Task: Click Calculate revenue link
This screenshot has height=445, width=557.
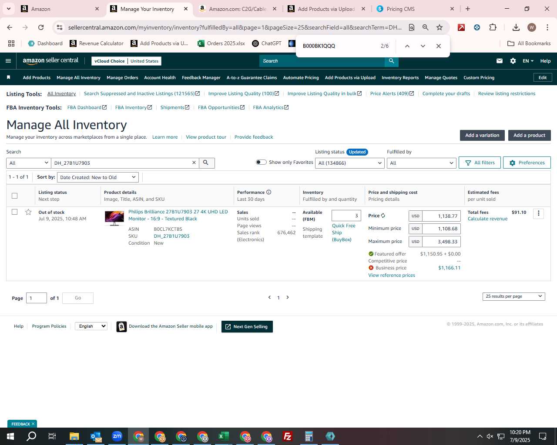Action: coord(487,219)
